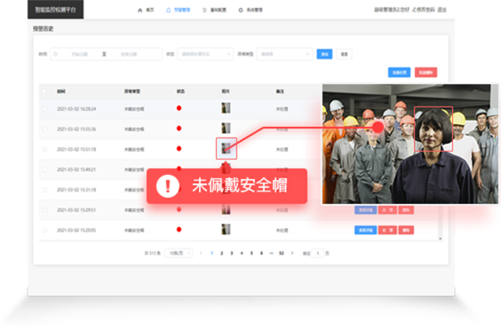This screenshot has width=501, height=328.
Task: Click the 备注 column header
Action: [x=280, y=91]
